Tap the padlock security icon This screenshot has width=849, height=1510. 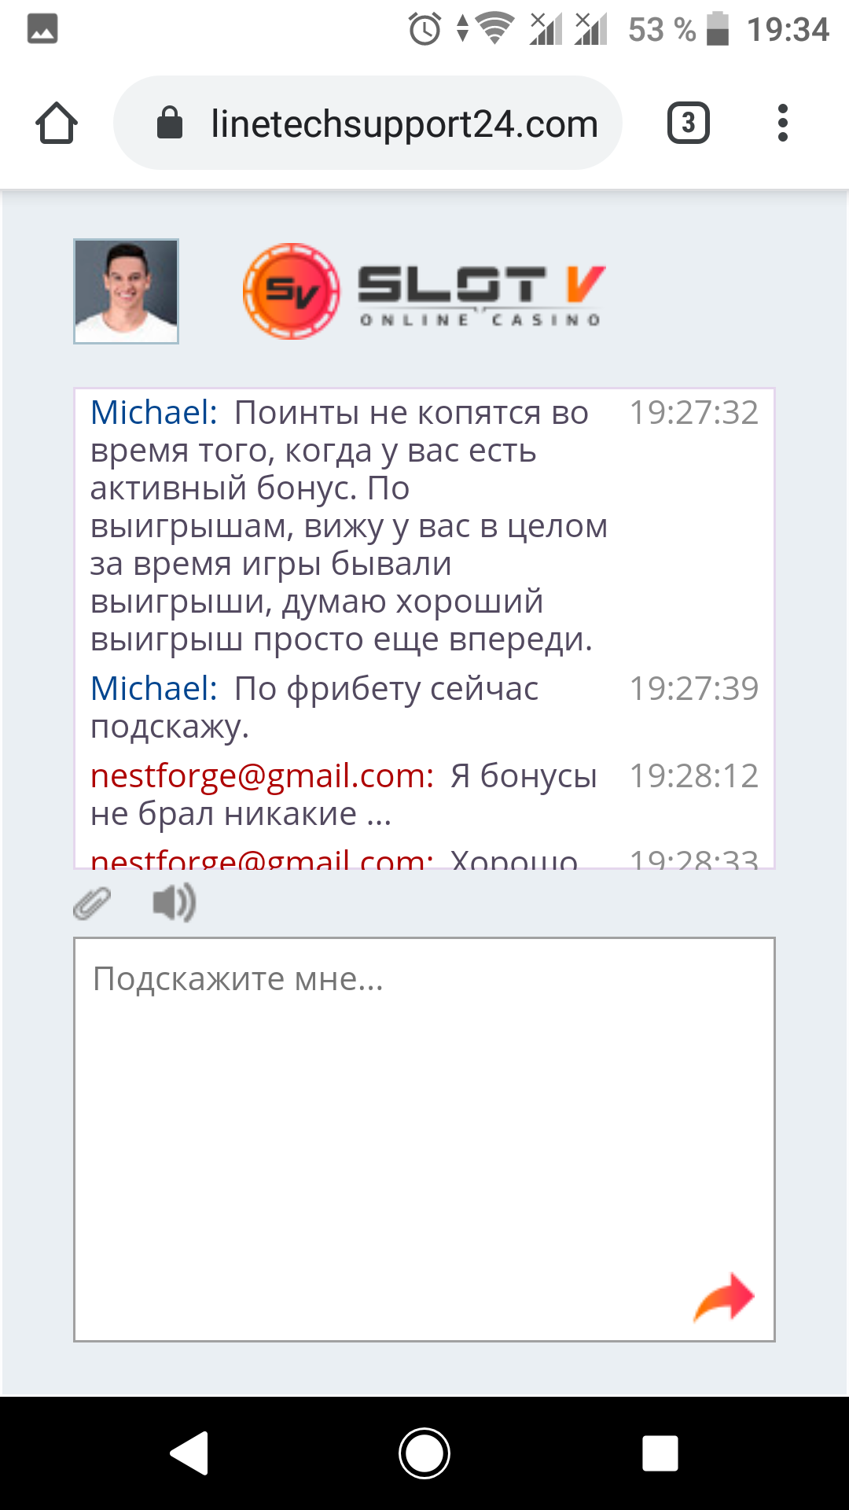point(170,123)
